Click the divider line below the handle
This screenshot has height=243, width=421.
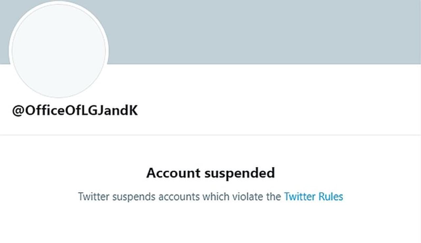(x=210, y=135)
